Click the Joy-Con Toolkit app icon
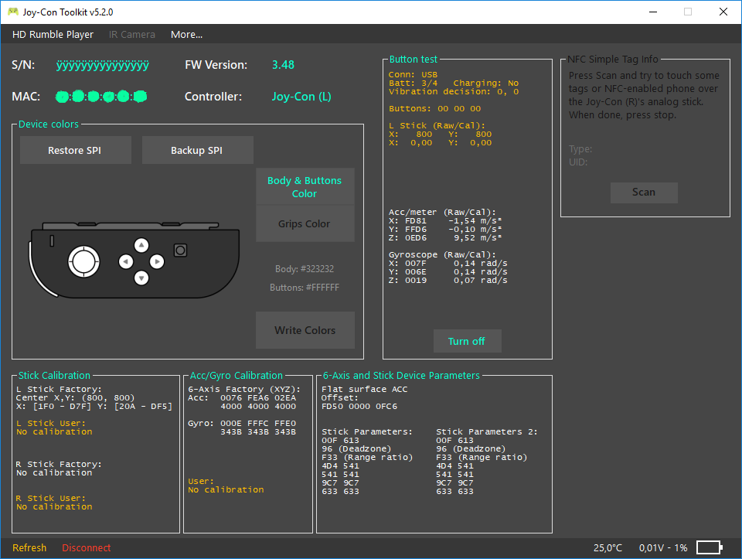 (13, 12)
